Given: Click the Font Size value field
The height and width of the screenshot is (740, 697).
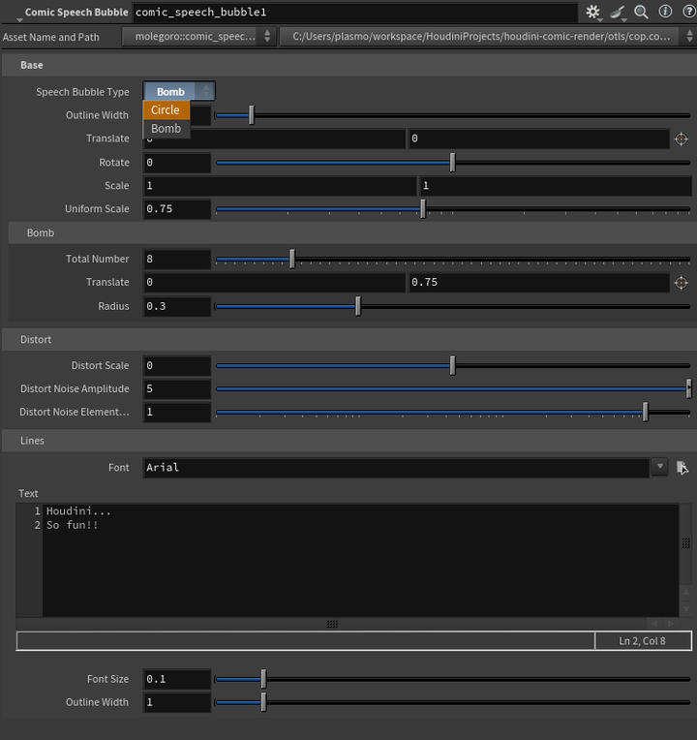Looking at the screenshot, I should [x=177, y=679].
